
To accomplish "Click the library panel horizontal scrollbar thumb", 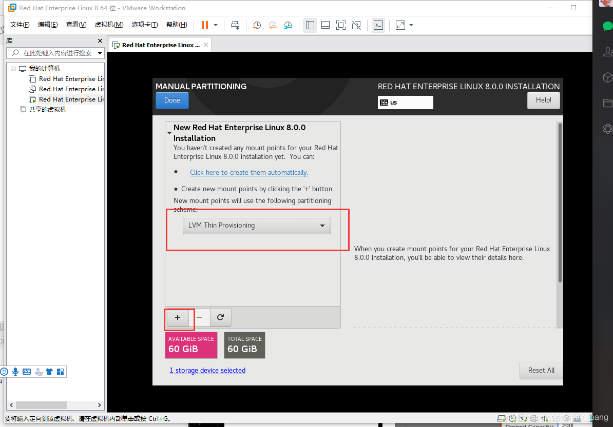I will (x=41, y=405).
